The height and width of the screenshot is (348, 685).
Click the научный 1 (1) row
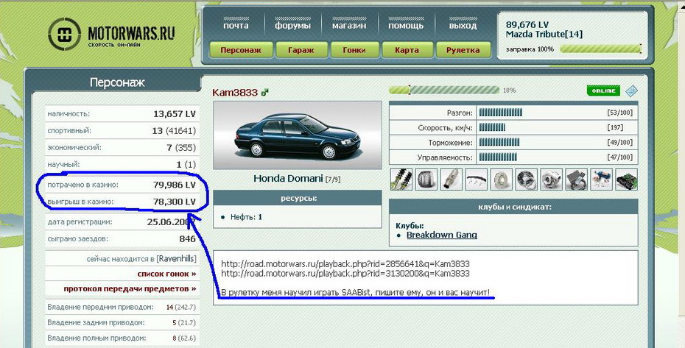tap(122, 165)
